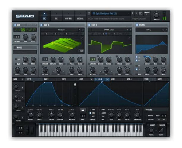Click the filter Cutoff knob

coord(147,59)
